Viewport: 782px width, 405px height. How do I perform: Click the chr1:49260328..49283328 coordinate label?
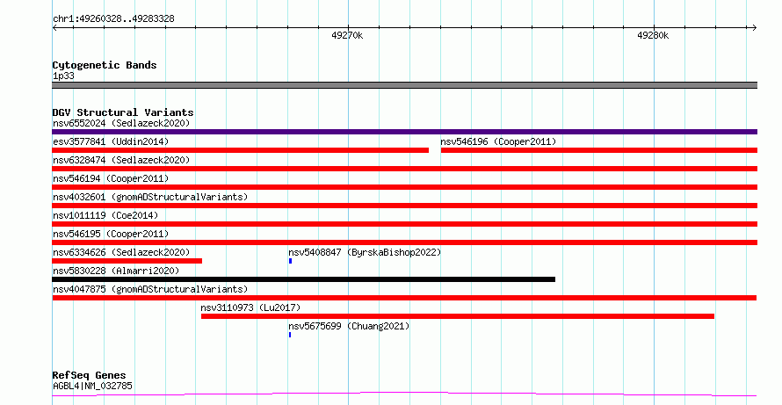(x=113, y=19)
